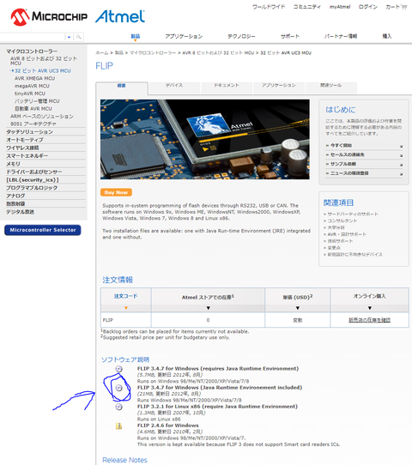Screen dimensions: 412x465
Task: Download icon for FLIP 3.4.7 Java included
Action: [x=118, y=388]
